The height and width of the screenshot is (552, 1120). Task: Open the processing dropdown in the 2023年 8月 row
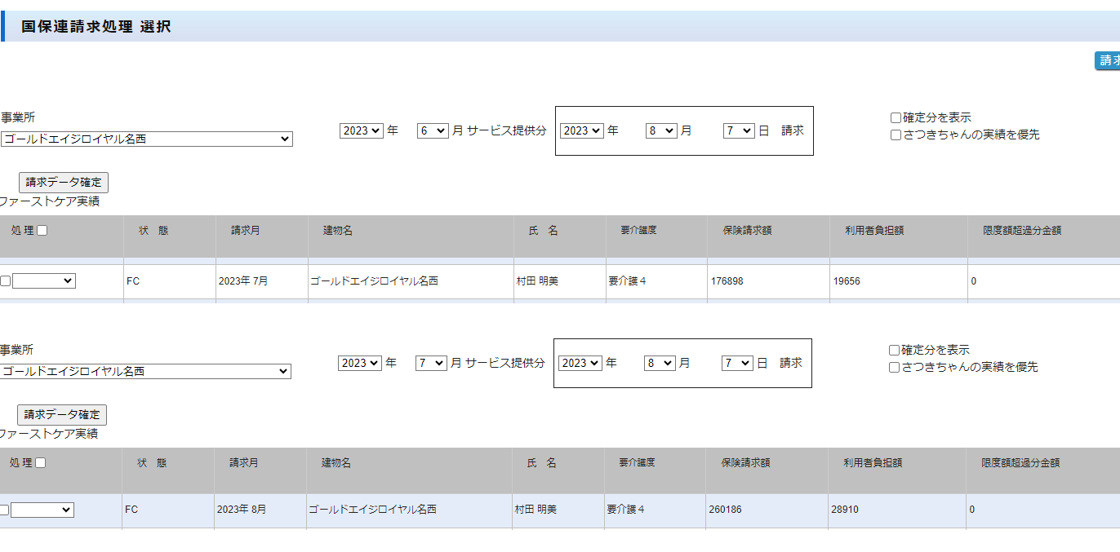pos(42,510)
